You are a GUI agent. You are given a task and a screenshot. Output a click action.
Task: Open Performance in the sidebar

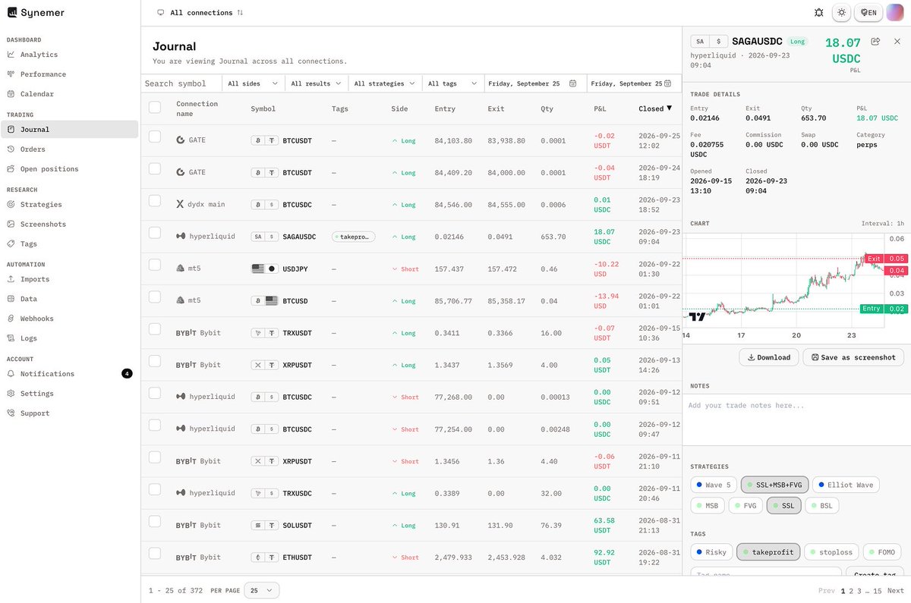point(43,74)
